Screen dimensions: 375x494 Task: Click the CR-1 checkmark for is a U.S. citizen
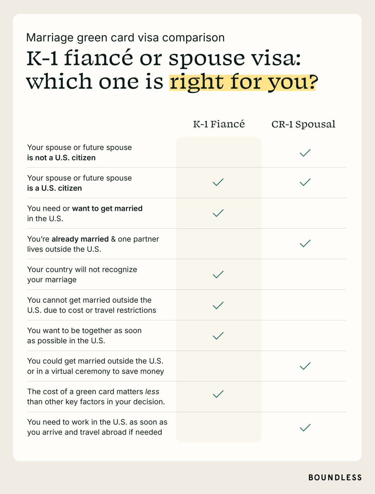click(x=305, y=182)
